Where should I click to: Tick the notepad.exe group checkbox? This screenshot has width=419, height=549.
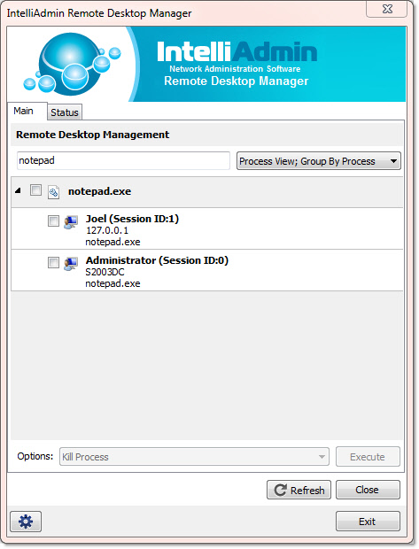[x=35, y=190]
